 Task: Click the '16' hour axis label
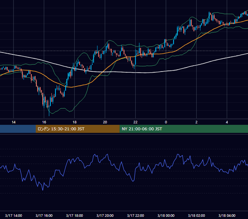pyautogui.click(x=44, y=122)
